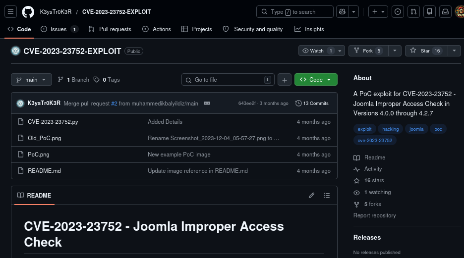This screenshot has height=258, width=464.
Task: Open the CVE-2023-23752.py file
Action: [53, 122]
